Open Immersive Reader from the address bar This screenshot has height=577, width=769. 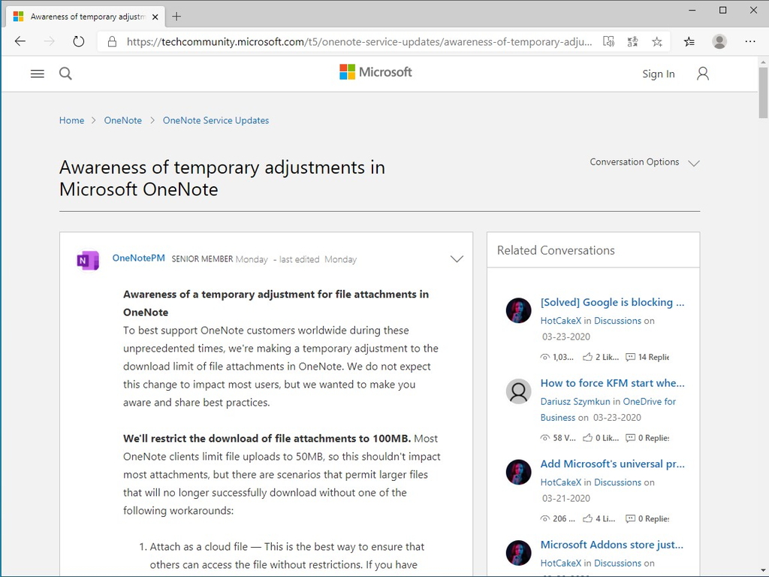[x=609, y=41]
